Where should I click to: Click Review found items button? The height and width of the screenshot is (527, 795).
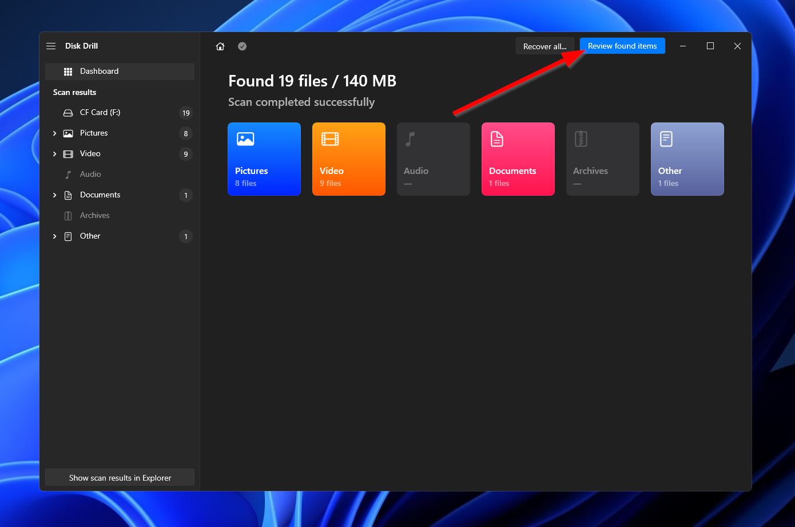[x=622, y=46]
